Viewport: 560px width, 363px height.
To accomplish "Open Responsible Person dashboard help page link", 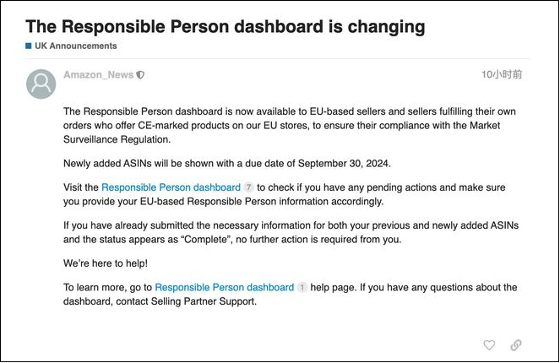I will coord(224,288).
